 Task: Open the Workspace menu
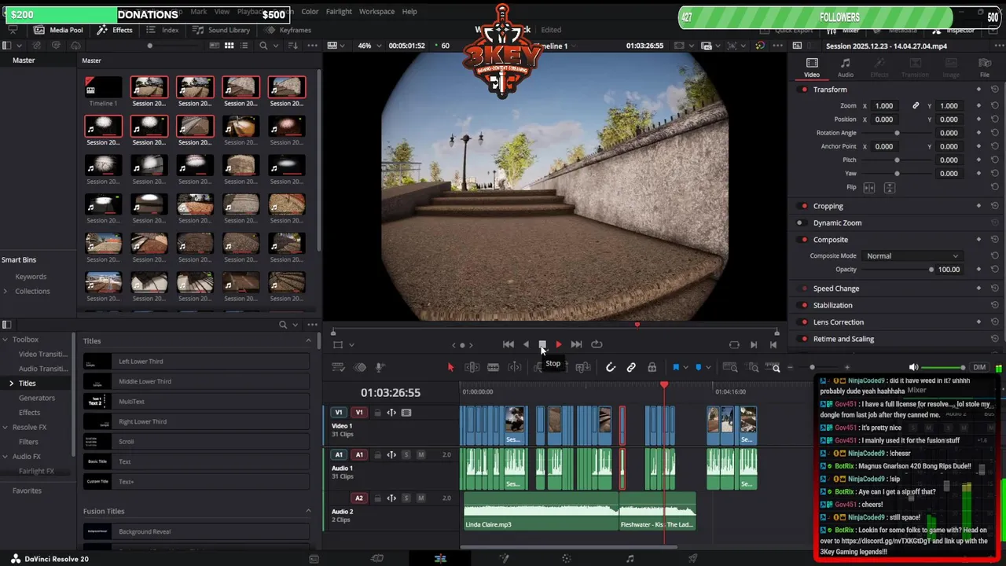click(376, 12)
